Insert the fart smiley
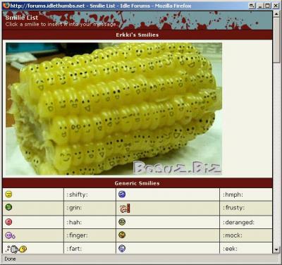The image size is (282, 265). tap(16, 249)
